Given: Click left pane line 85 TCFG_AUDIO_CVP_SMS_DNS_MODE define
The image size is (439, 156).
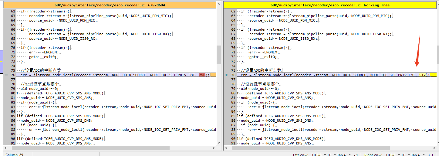Looking at the screenshot, I should (60, 116).
